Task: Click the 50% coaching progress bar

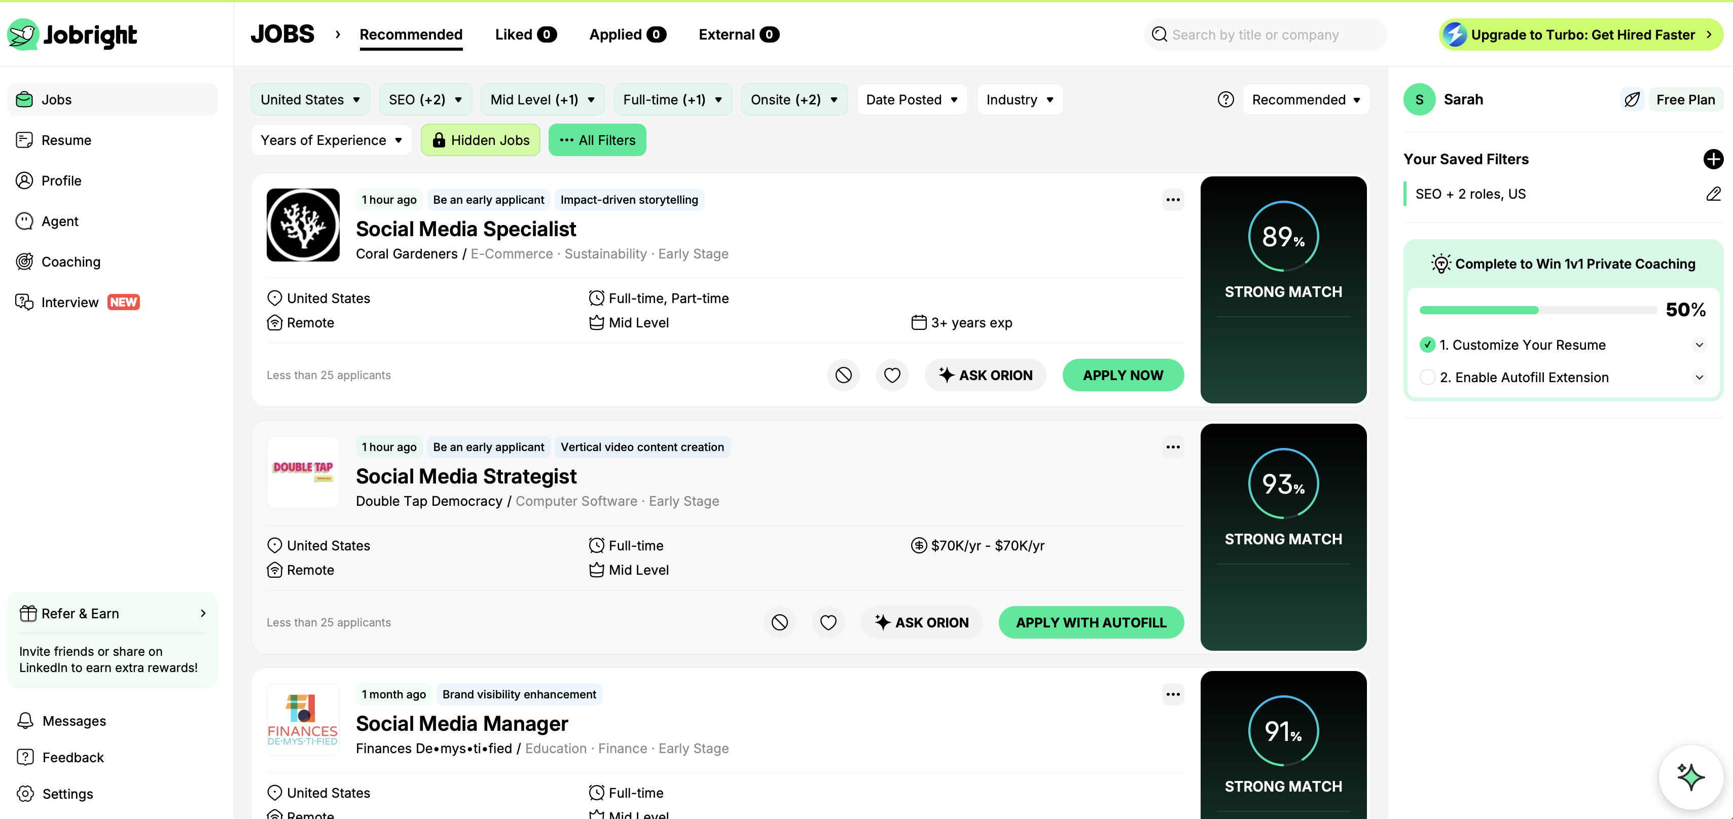Action: pos(1538,310)
